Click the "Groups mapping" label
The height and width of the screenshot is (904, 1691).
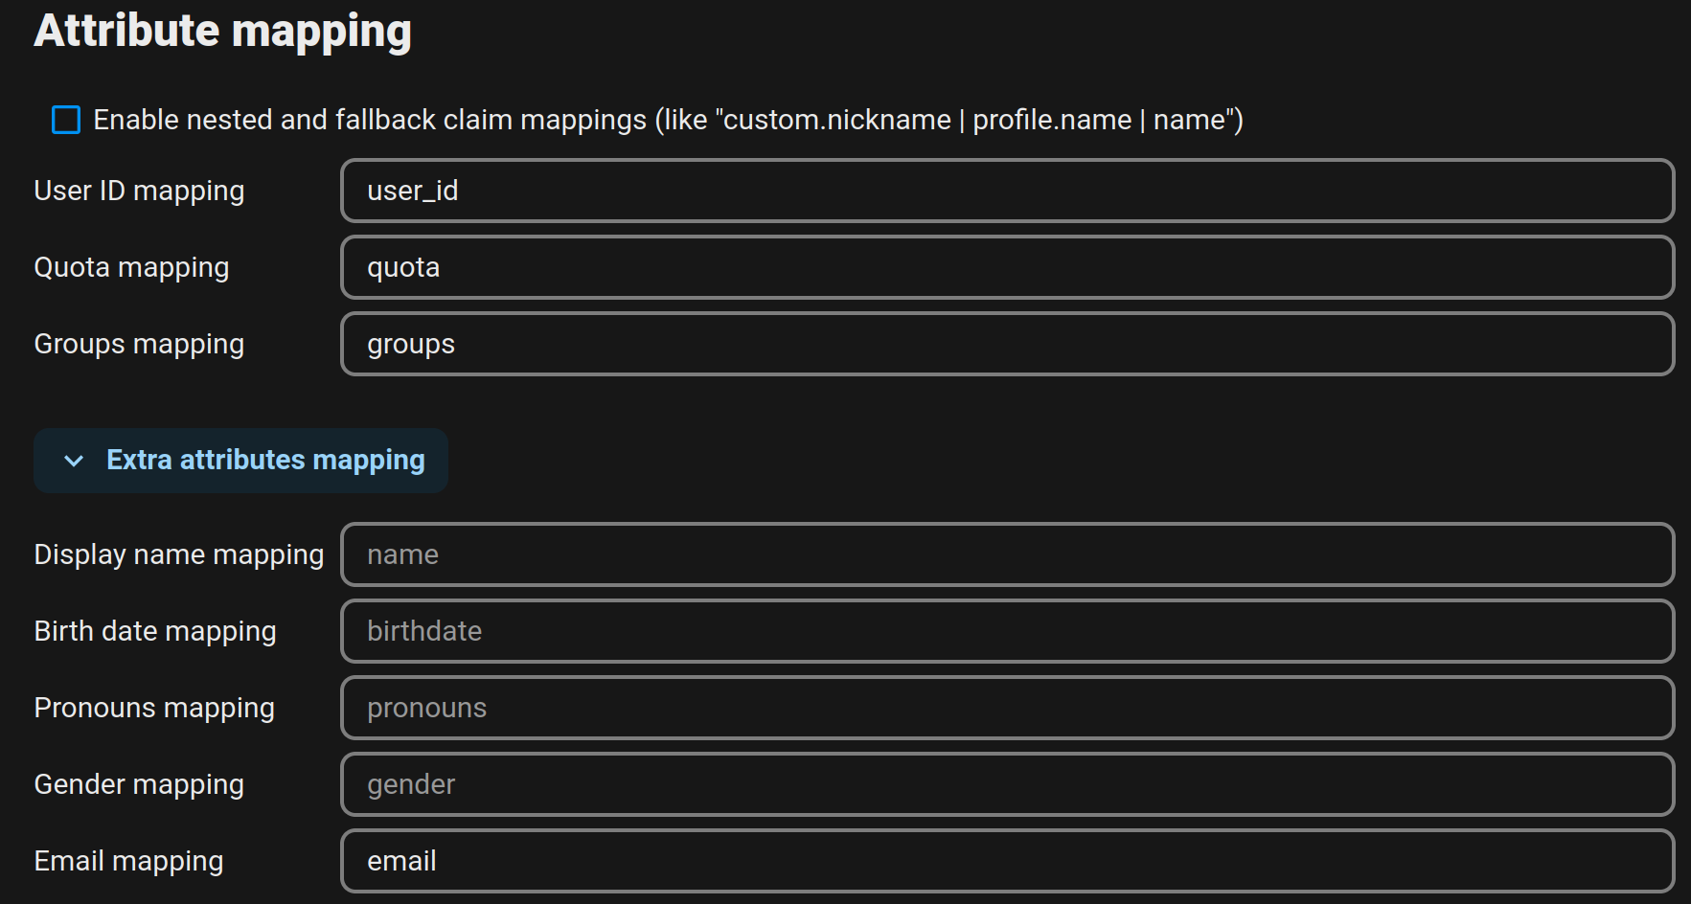pyautogui.click(x=139, y=344)
